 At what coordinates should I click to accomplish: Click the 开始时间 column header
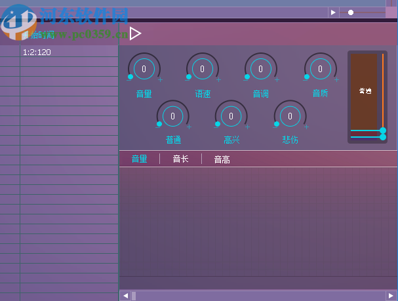38,35
